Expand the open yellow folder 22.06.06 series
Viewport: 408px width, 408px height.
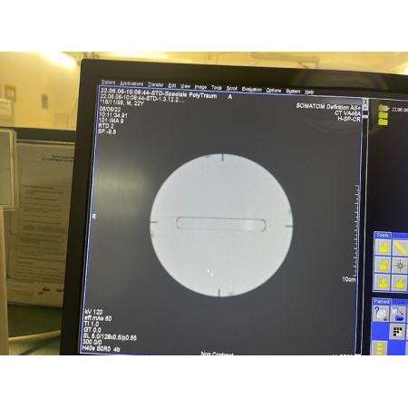click(384, 108)
